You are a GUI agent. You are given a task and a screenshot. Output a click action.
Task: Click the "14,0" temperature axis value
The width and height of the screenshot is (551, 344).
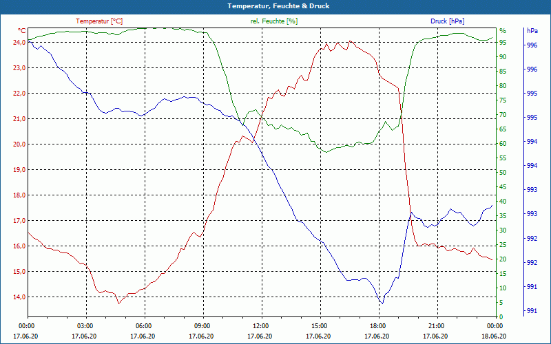click(19, 297)
